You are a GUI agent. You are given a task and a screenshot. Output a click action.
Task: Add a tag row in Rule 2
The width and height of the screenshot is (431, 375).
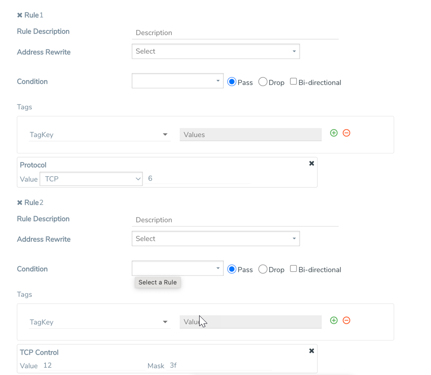[334, 321]
